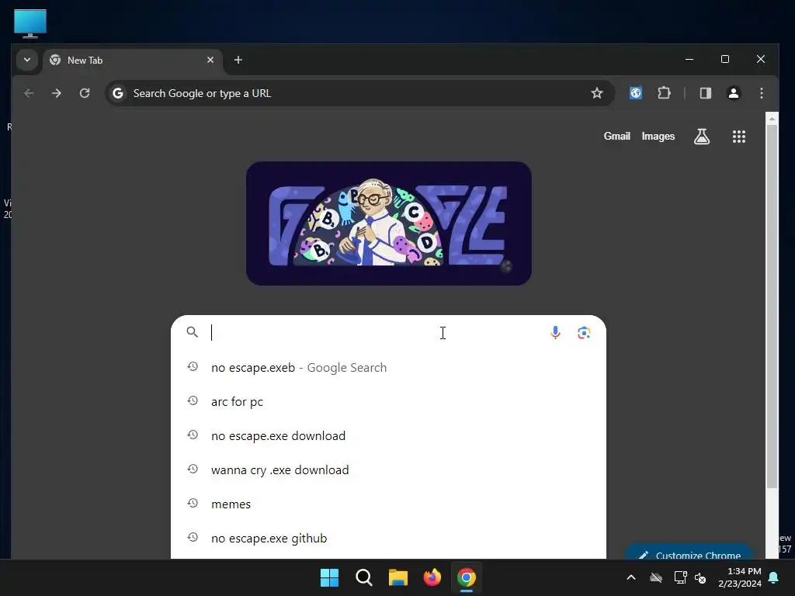Open network status tray icon
The height and width of the screenshot is (596, 795).
tap(680, 577)
